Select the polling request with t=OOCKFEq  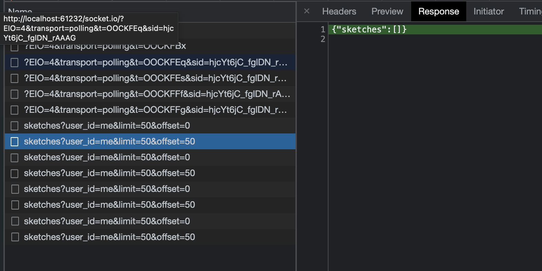pyautogui.click(x=150, y=62)
